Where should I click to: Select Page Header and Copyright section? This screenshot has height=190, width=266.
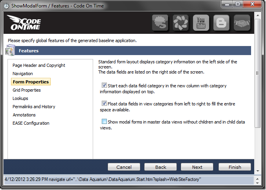point(39,65)
